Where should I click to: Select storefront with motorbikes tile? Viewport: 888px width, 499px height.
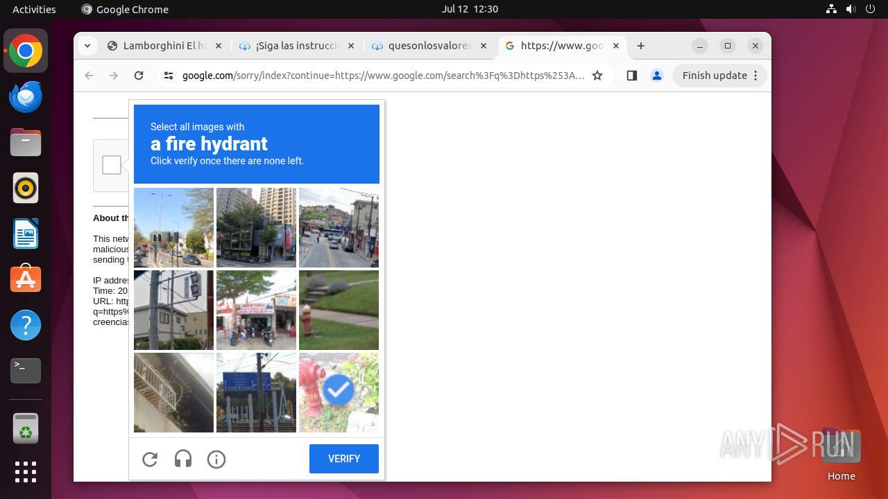(x=256, y=310)
